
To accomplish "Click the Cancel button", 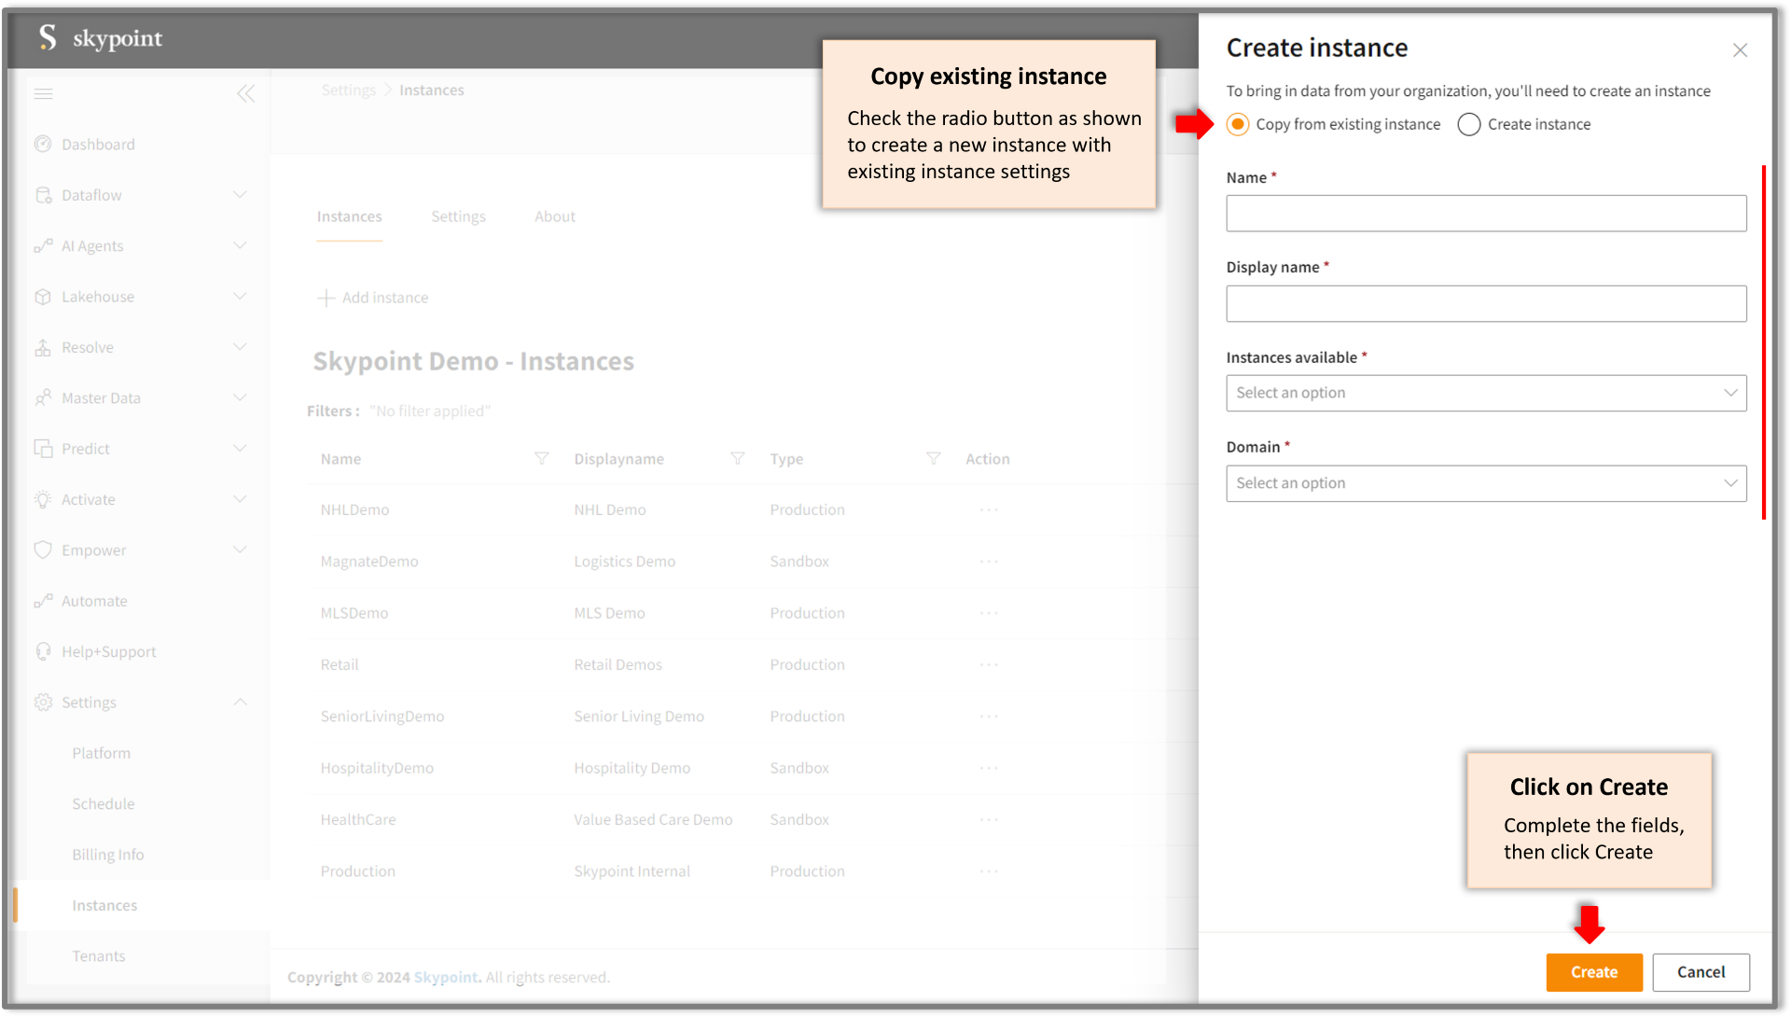I will click(x=1700, y=972).
